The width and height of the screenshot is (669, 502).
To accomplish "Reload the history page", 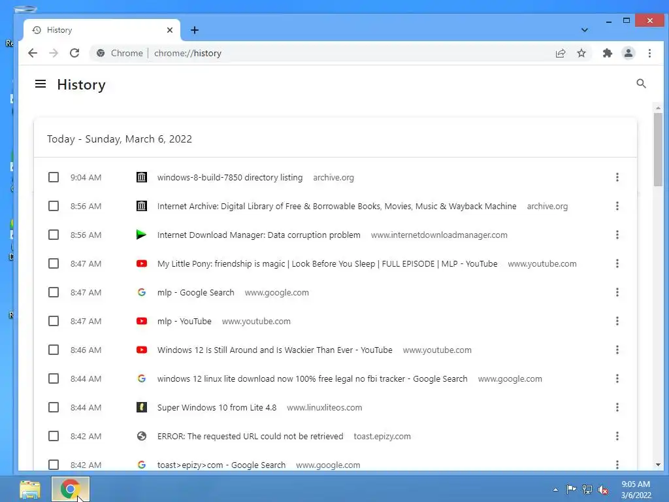I will 74,53.
